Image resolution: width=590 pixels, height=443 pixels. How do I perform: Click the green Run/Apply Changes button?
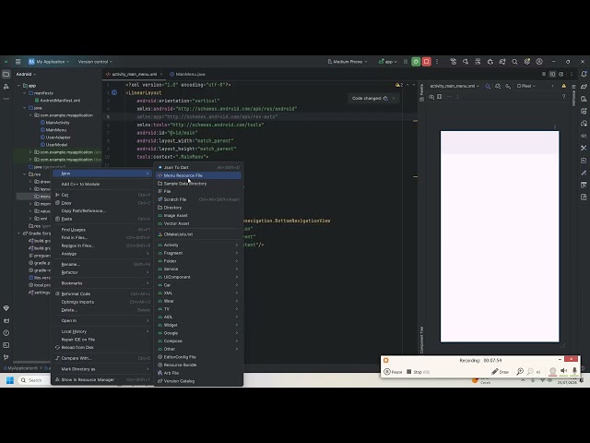416,62
